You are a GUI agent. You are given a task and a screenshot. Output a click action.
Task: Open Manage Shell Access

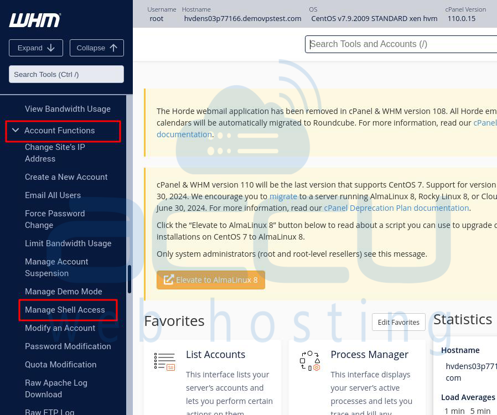pos(65,310)
